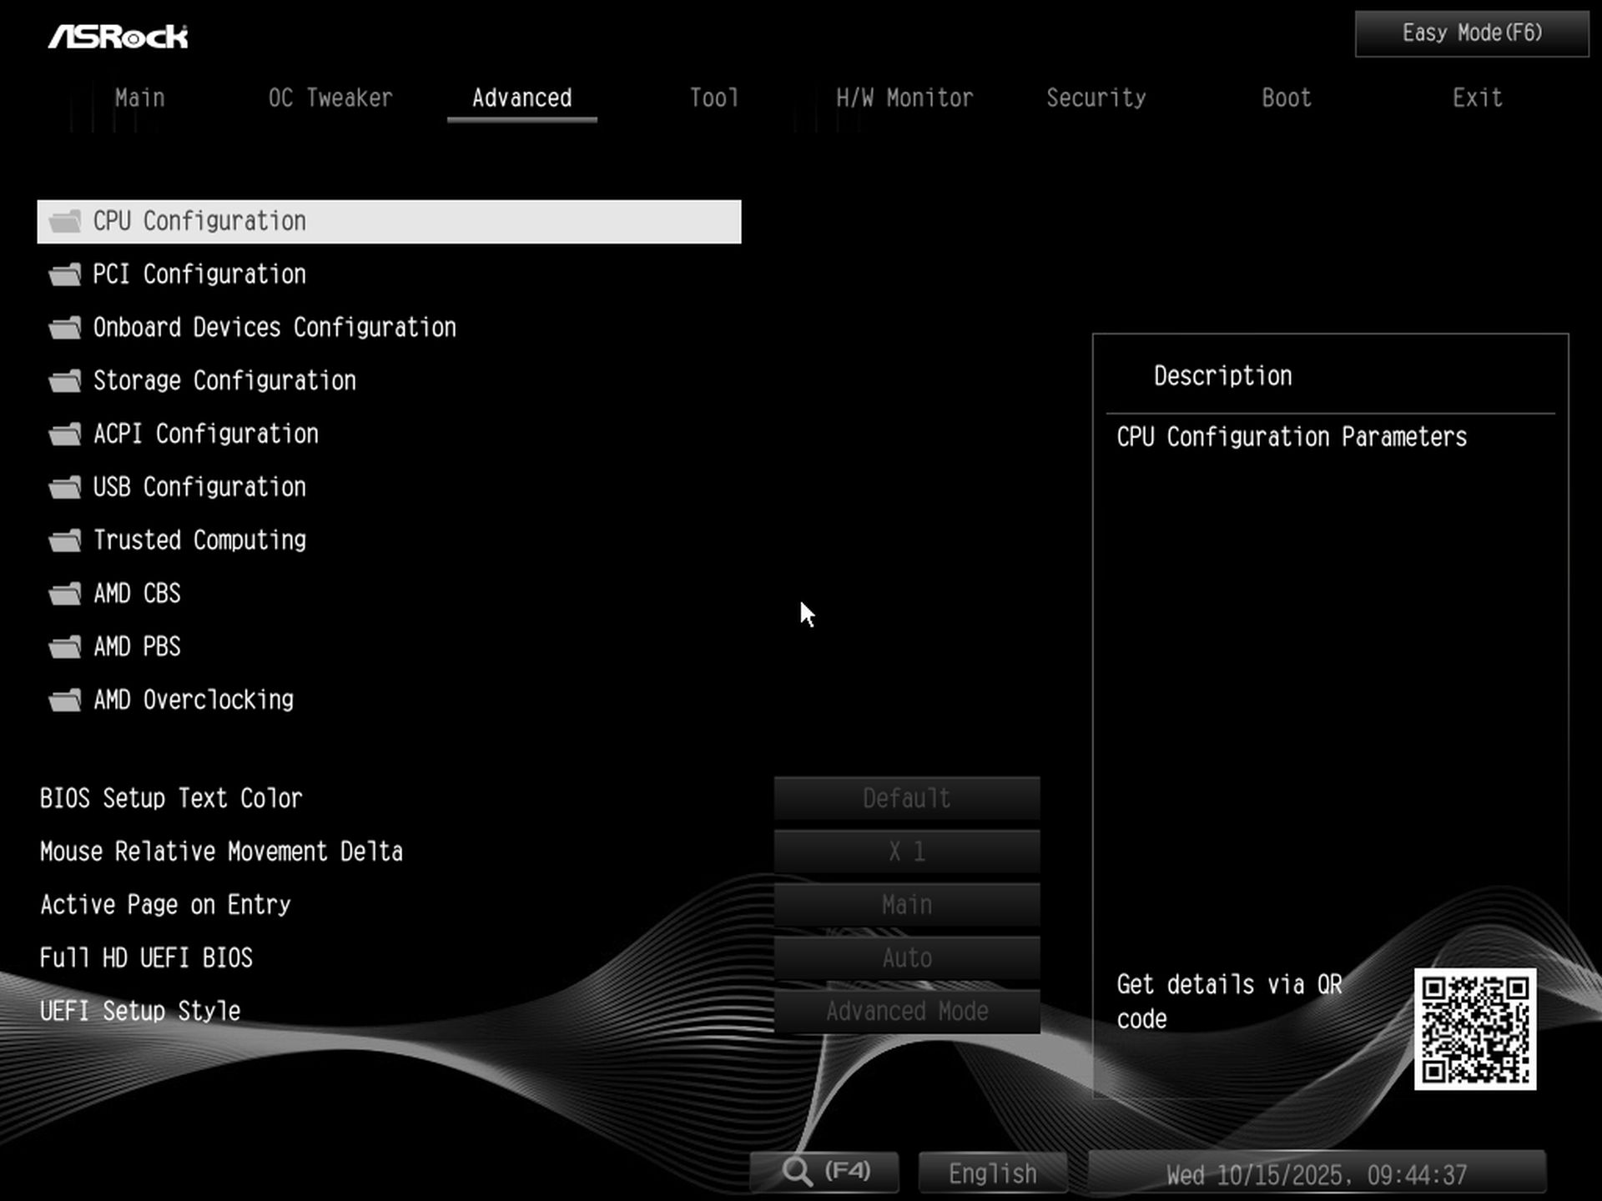
Task: Set Full HD UEFI BIOS to Auto
Action: (x=907, y=957)
